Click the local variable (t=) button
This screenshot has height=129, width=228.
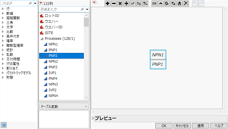[154, 3]
